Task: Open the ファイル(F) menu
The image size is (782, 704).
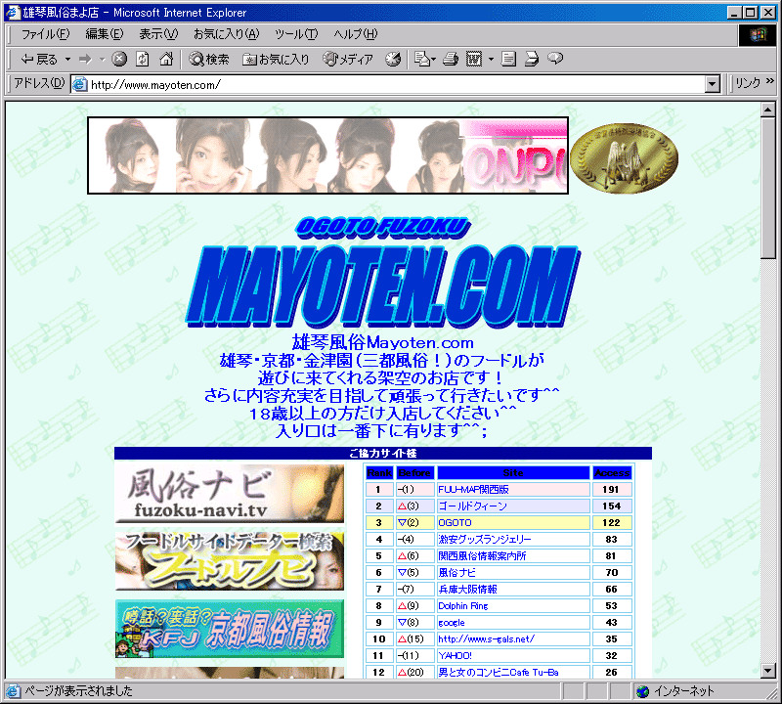Action: [45, 34]
